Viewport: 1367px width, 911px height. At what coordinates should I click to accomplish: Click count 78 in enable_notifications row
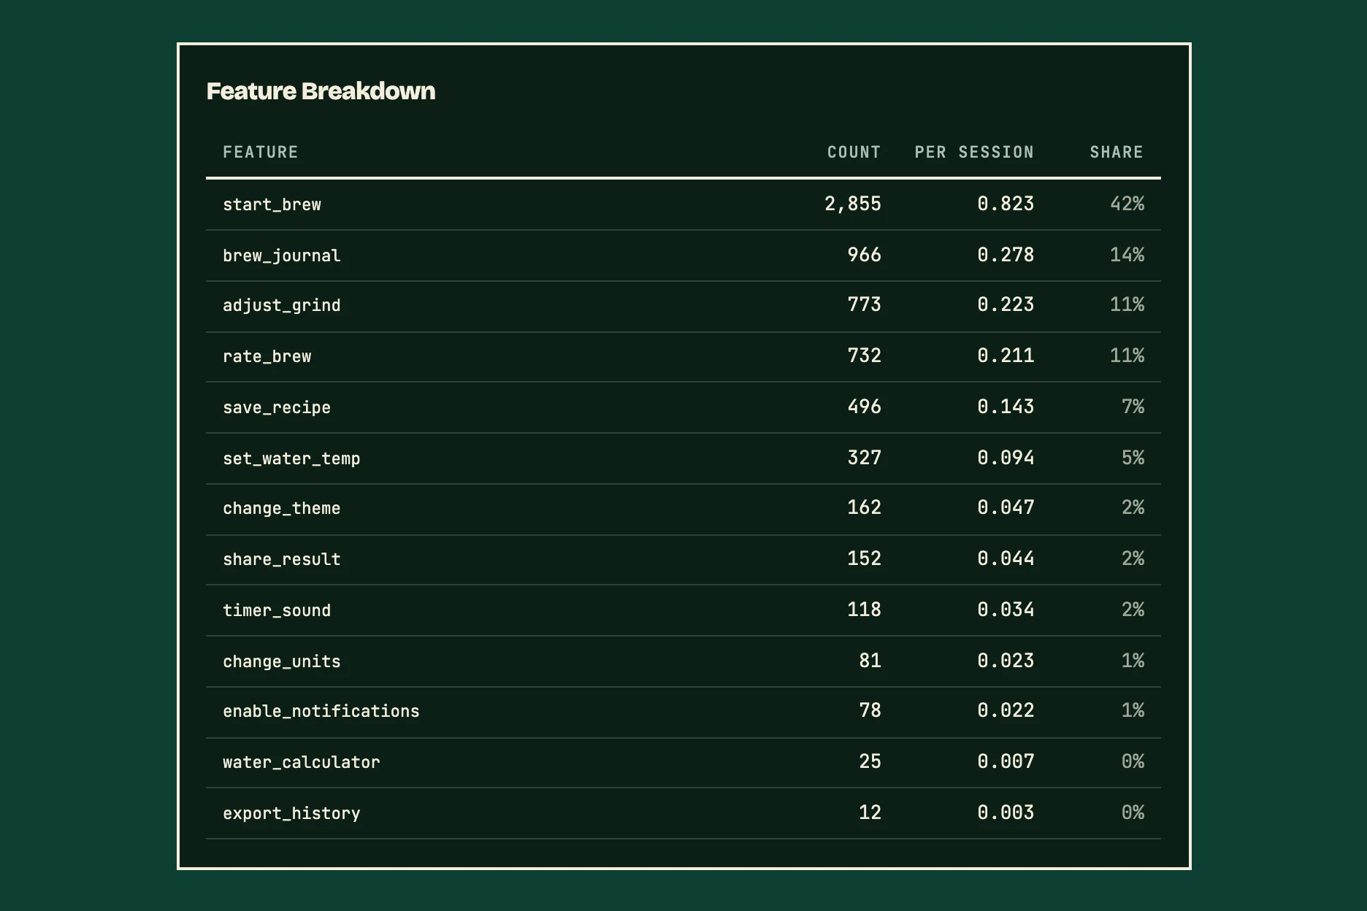(x=870, y=710)
